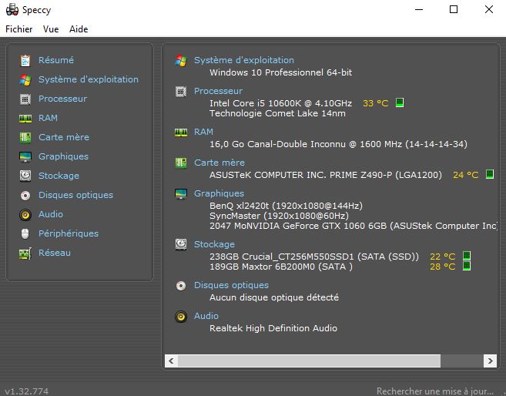Click the Windows flag icon in summary panel
This screenshot has width=506, height=396.
point(181,60)
